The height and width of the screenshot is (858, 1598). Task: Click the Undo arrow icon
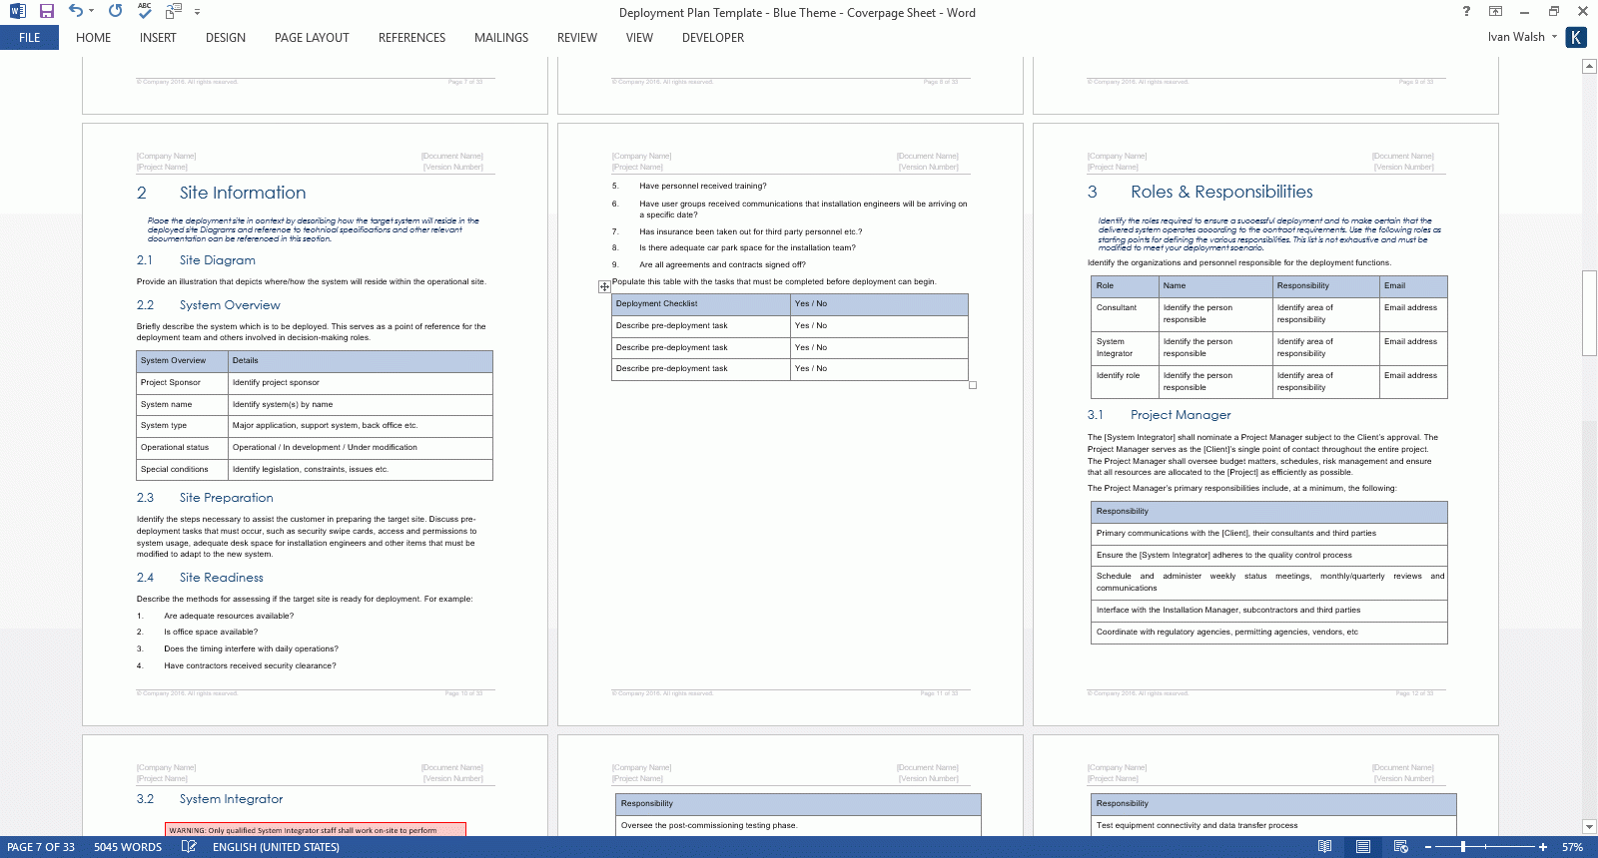(75, 11)
